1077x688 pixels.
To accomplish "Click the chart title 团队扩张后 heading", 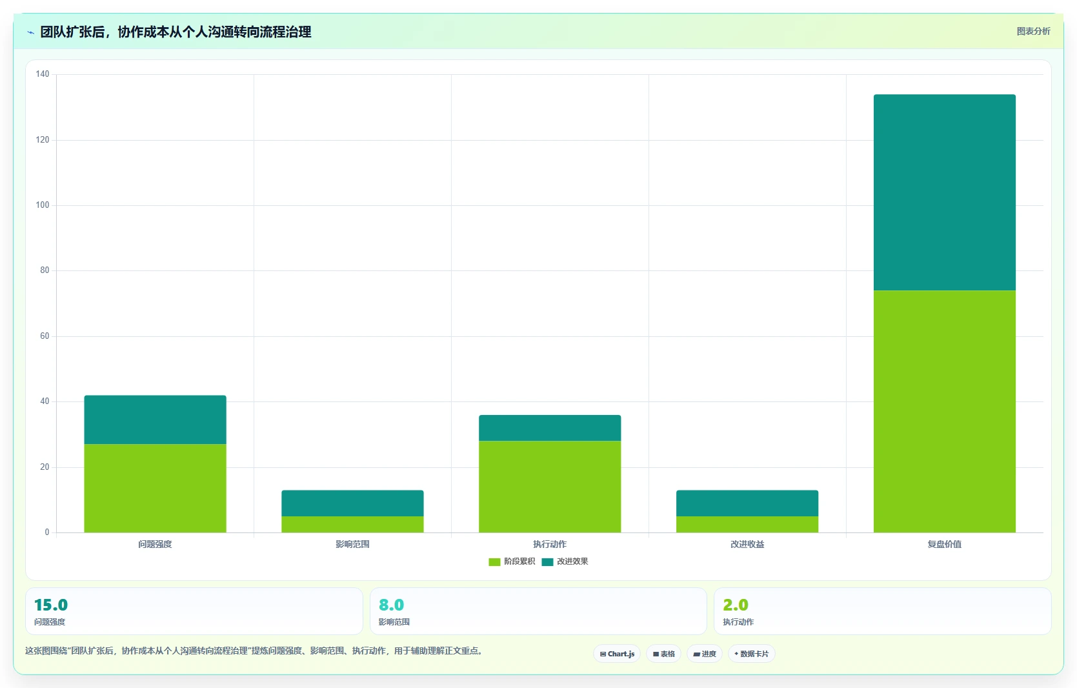I will (176, 32).
